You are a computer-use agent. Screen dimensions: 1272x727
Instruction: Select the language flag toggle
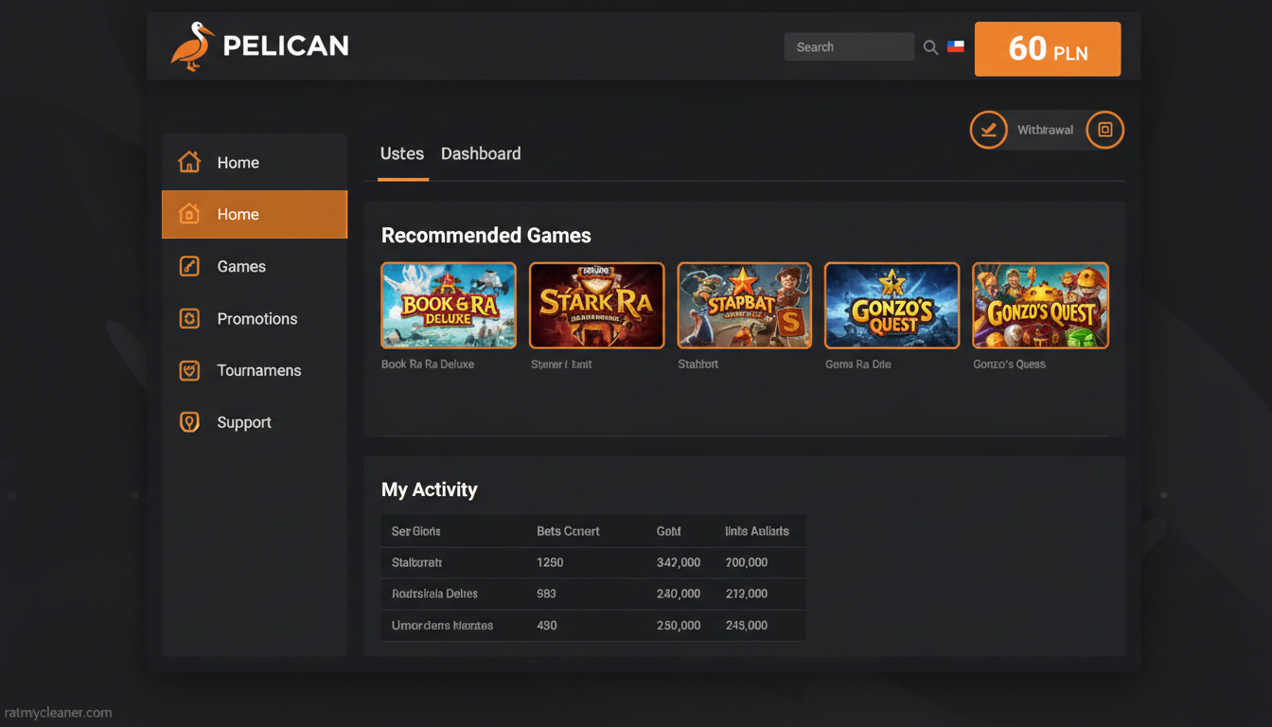[x=956, y=44]
